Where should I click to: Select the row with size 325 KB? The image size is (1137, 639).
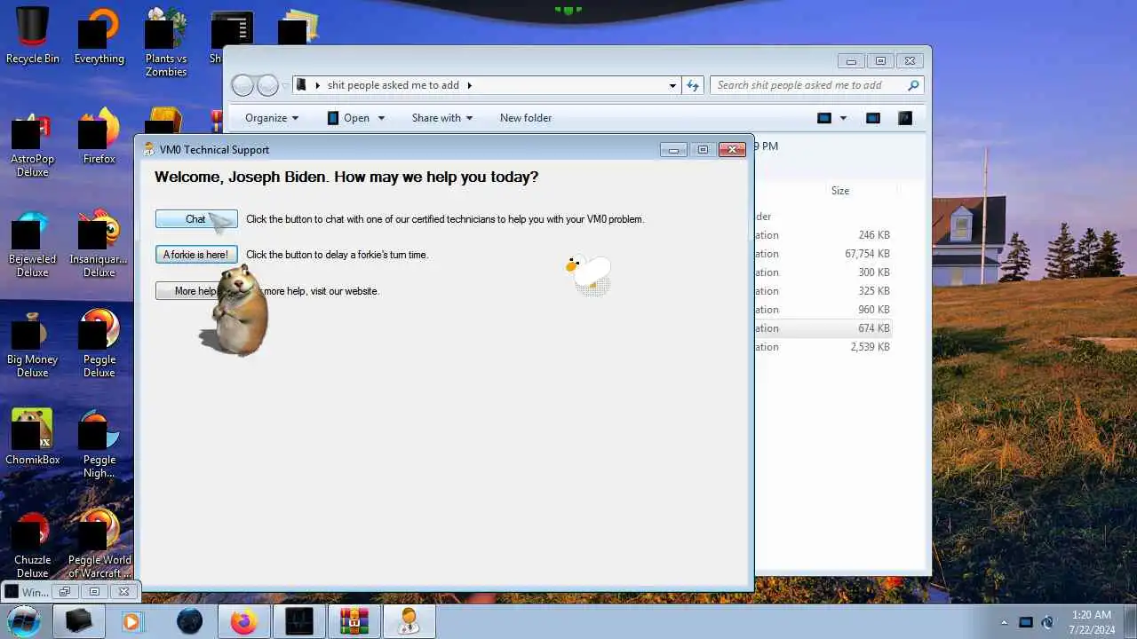coord(822,291)
